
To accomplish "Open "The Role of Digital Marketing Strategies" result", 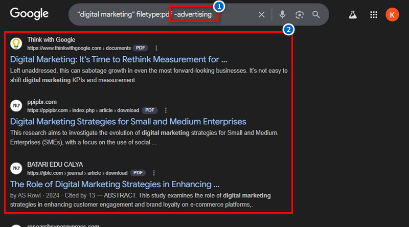I will [115, 184].
